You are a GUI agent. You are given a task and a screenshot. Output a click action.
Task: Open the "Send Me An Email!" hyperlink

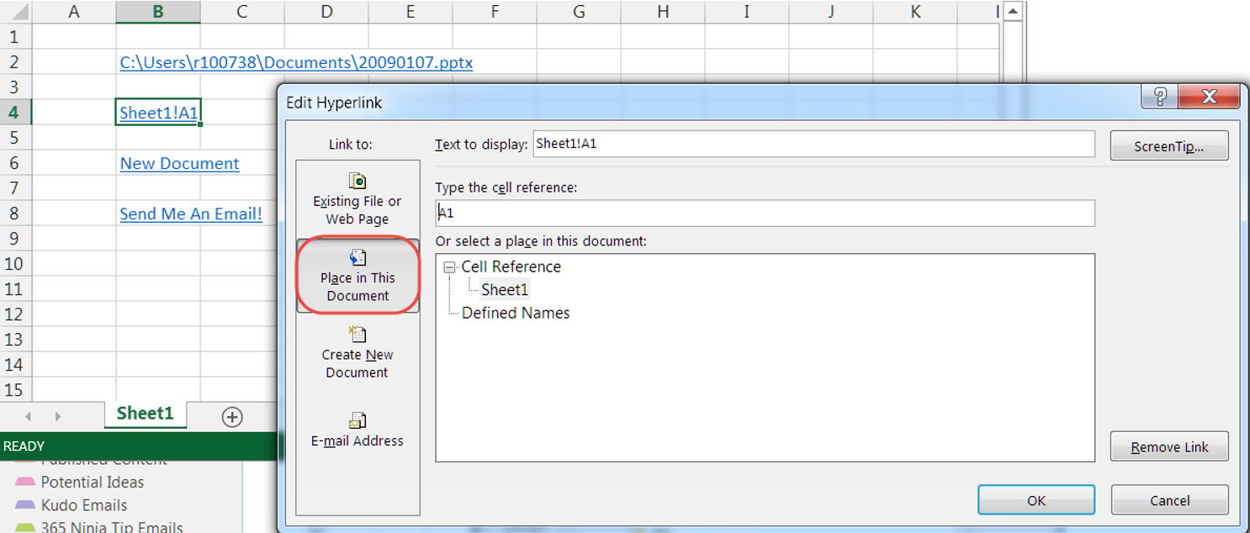192,214
